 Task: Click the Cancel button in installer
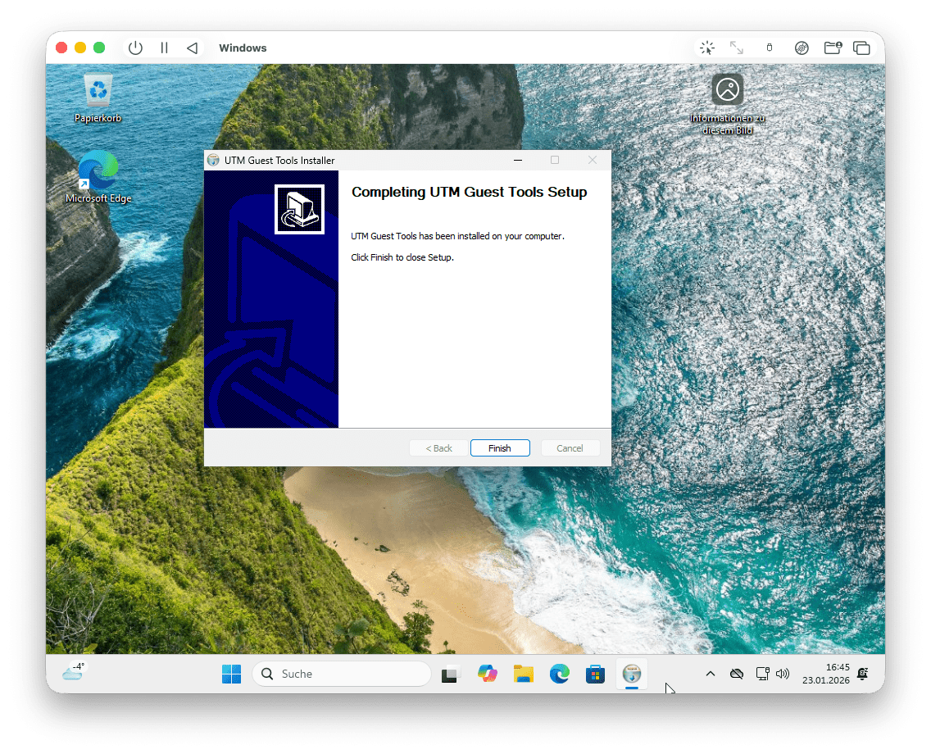click(x=570, y=448)
